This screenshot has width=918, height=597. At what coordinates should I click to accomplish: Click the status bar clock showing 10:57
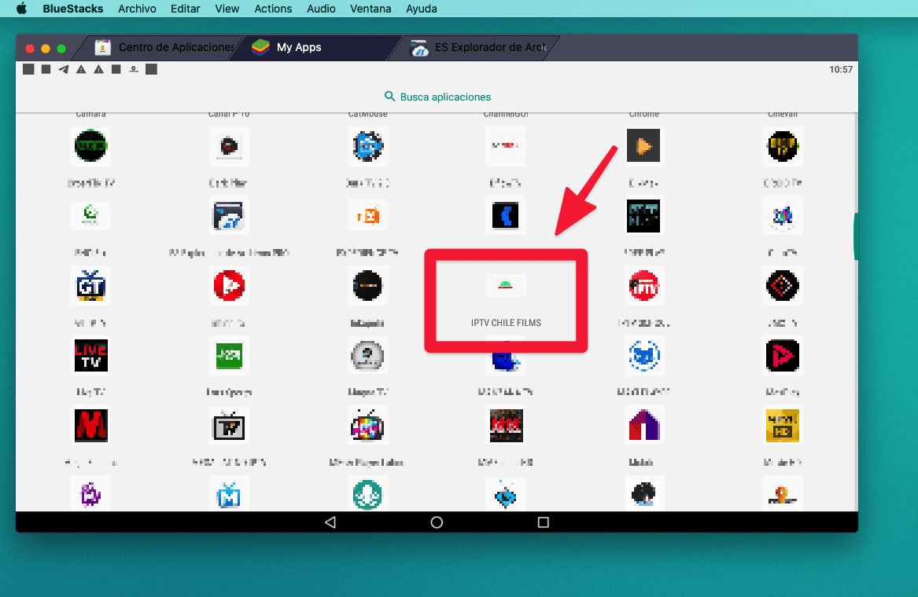(841, 69)
